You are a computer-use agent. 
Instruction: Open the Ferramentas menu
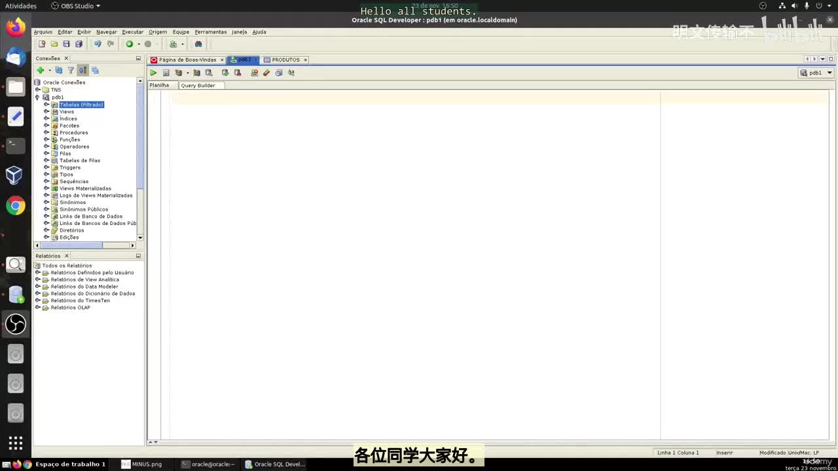click(x=210, y=31)
